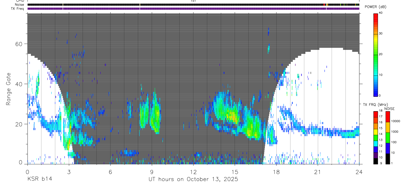Image resolution: width=404 pixels, height=186 pixels.
Task: Pick the blue 10-100 NOISE legend swatch
Action: pos(388,148)
